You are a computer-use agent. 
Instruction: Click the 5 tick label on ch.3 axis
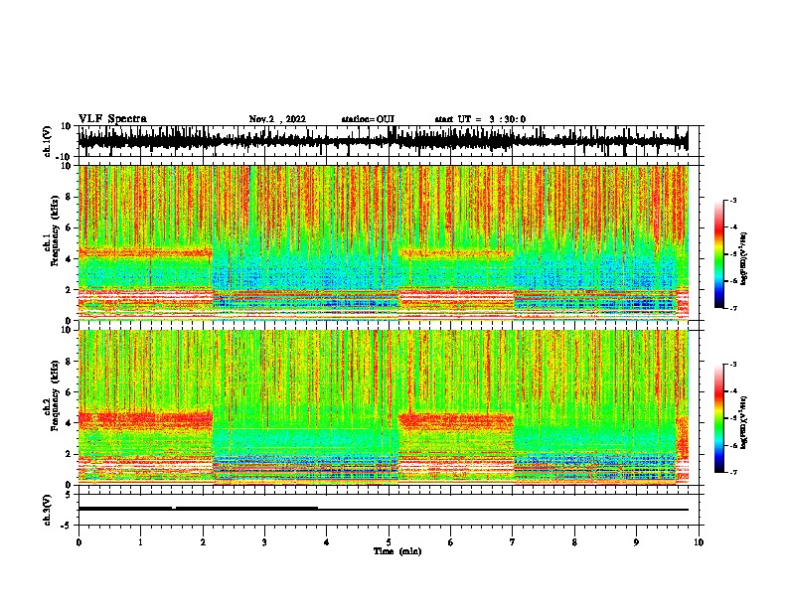tap(69, 495)
